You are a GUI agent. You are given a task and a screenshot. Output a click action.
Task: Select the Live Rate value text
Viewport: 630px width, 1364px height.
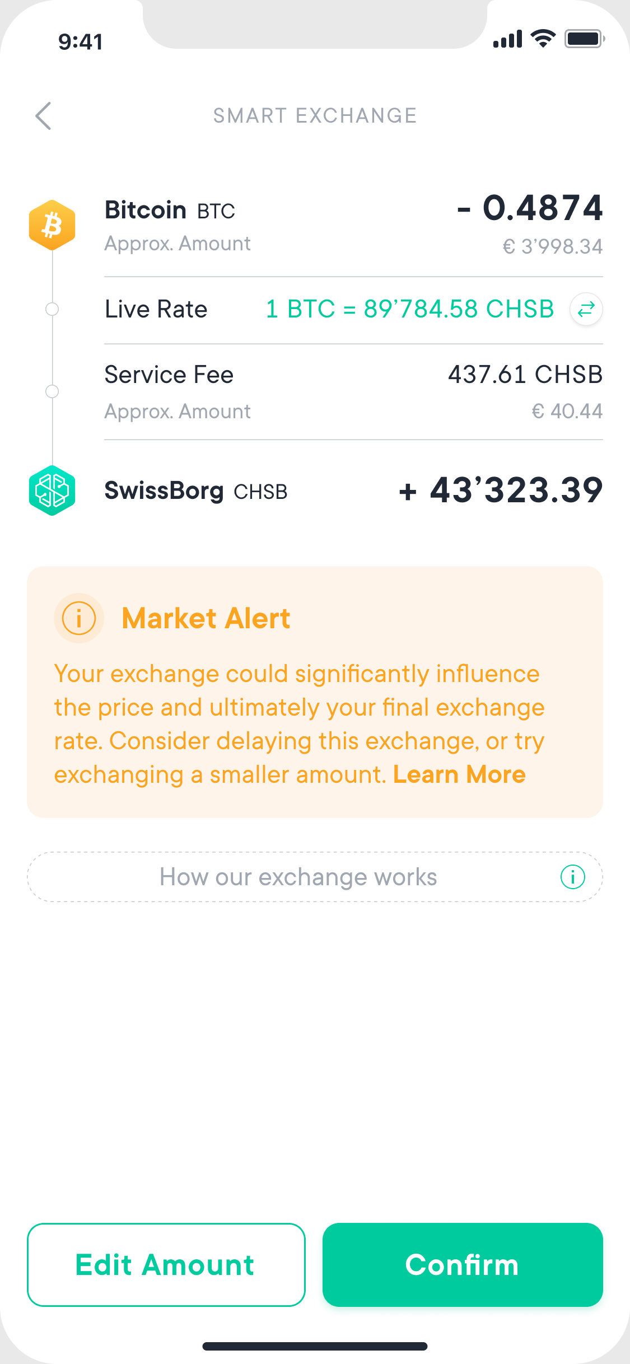click(410, 309)
